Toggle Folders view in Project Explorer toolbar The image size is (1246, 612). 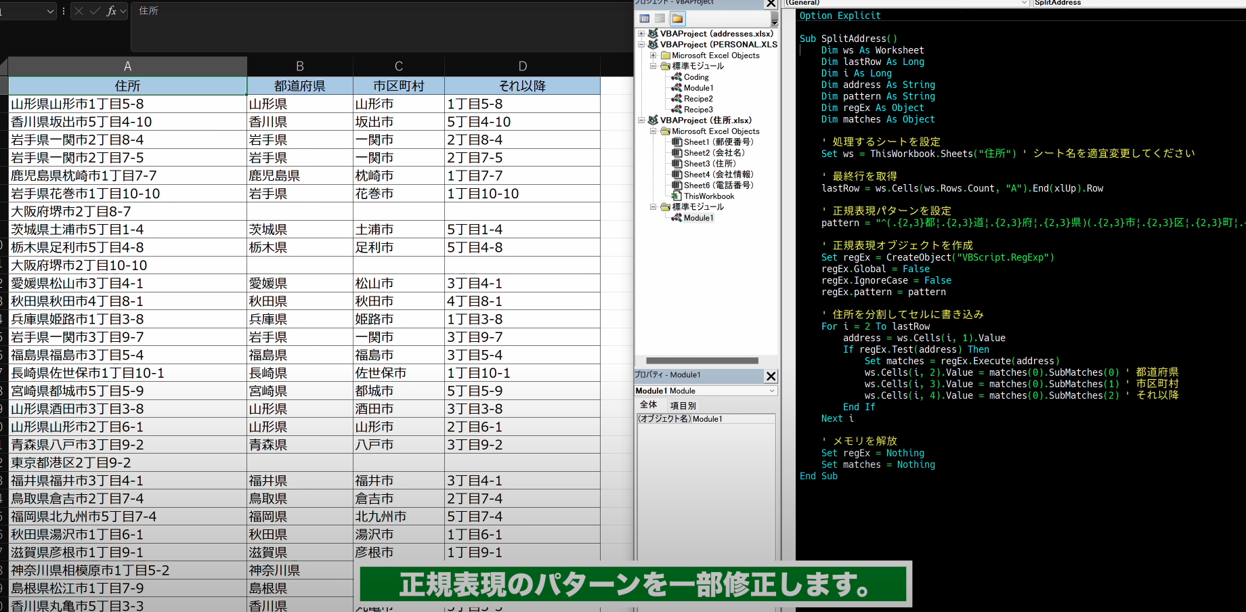677,19
